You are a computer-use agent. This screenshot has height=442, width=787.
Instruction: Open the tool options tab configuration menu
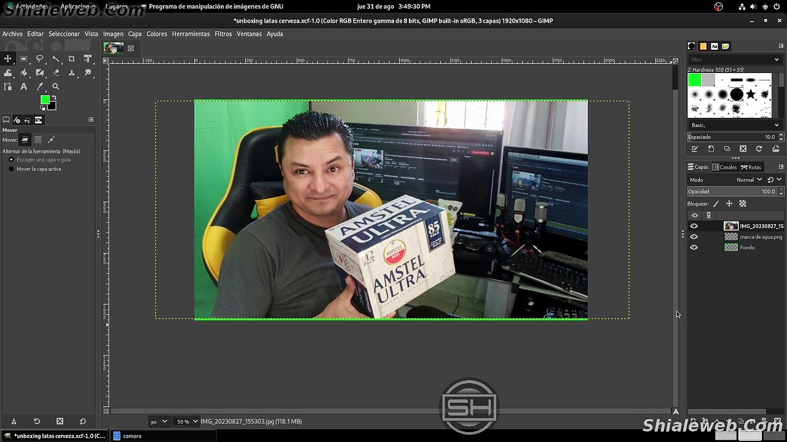click(x=91, y=120)
